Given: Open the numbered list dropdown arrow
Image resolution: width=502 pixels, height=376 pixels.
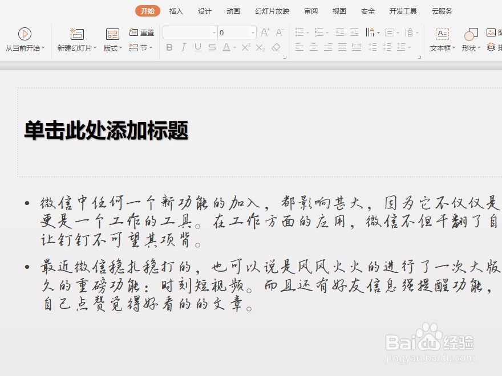Looking at the screenshot, I should click(327, 32).
